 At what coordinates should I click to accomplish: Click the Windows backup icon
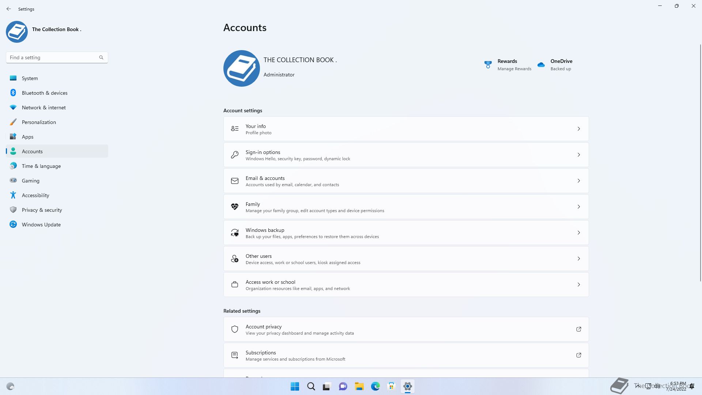[x=235, y=233]
